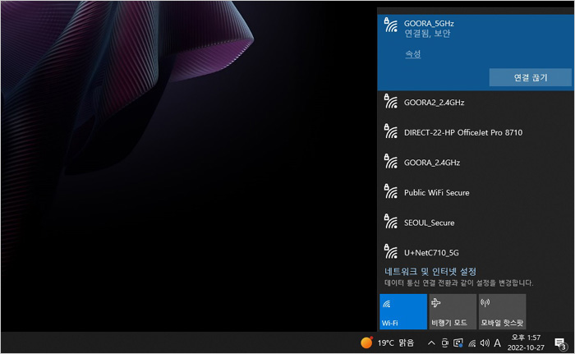Image resolution: width=575 pixels, height=354 pixels.
Task: Toggle 모바일 핫스팟 mobile hotspot tile
Action: (501, 311)
